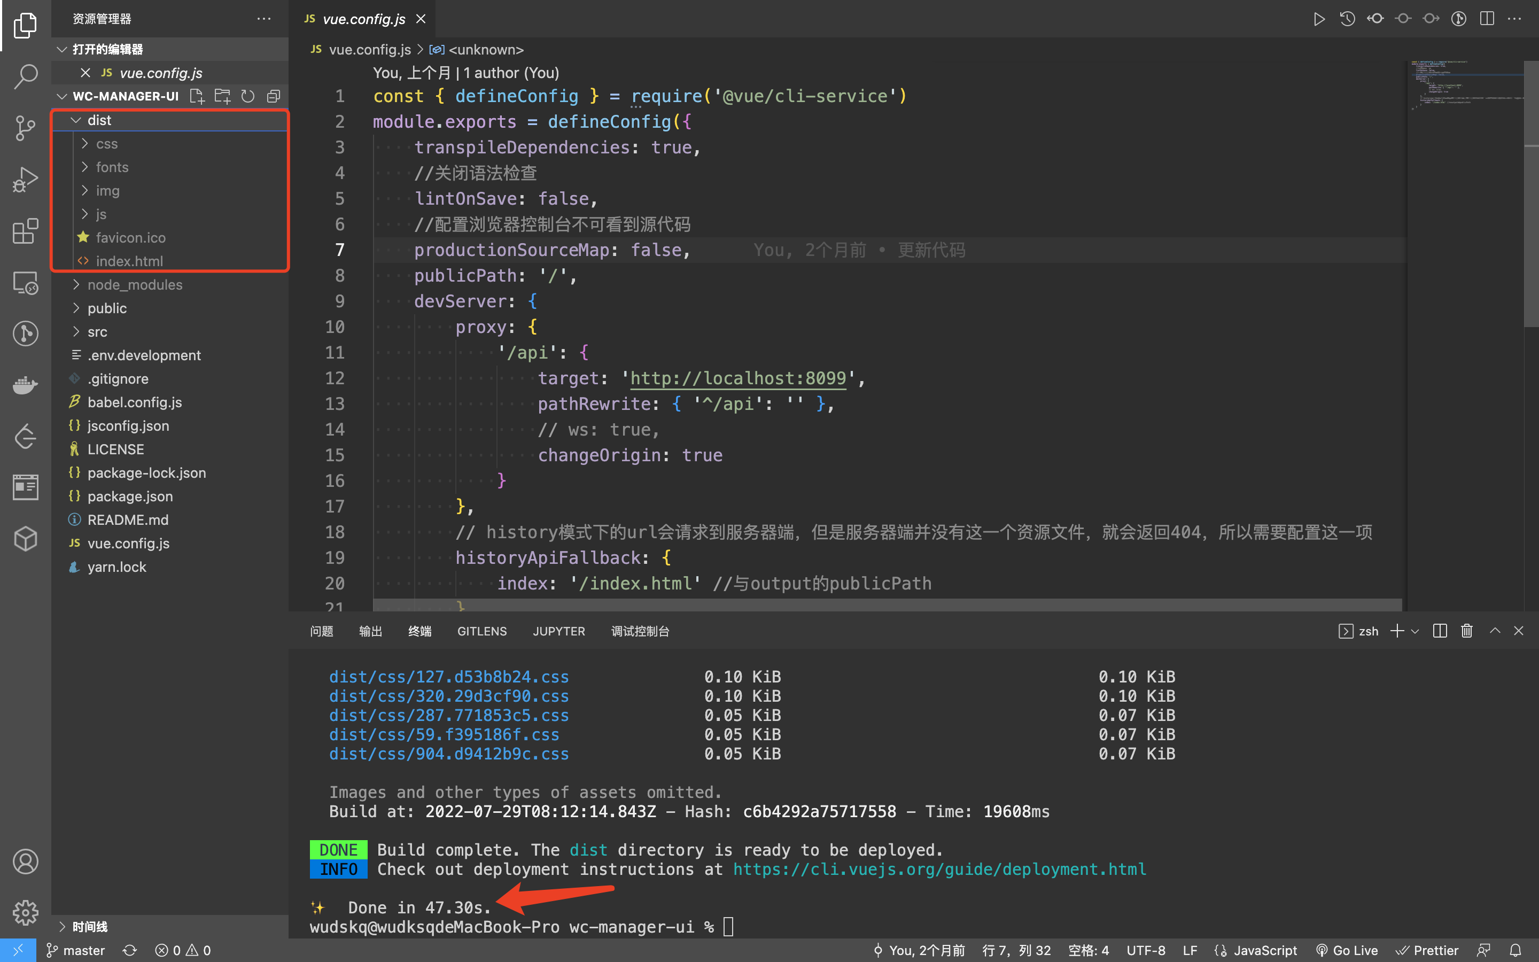Viewport: 1539px width, 962px height.
Task: Open the Search view in activity bar
Action: pos(26,76)
